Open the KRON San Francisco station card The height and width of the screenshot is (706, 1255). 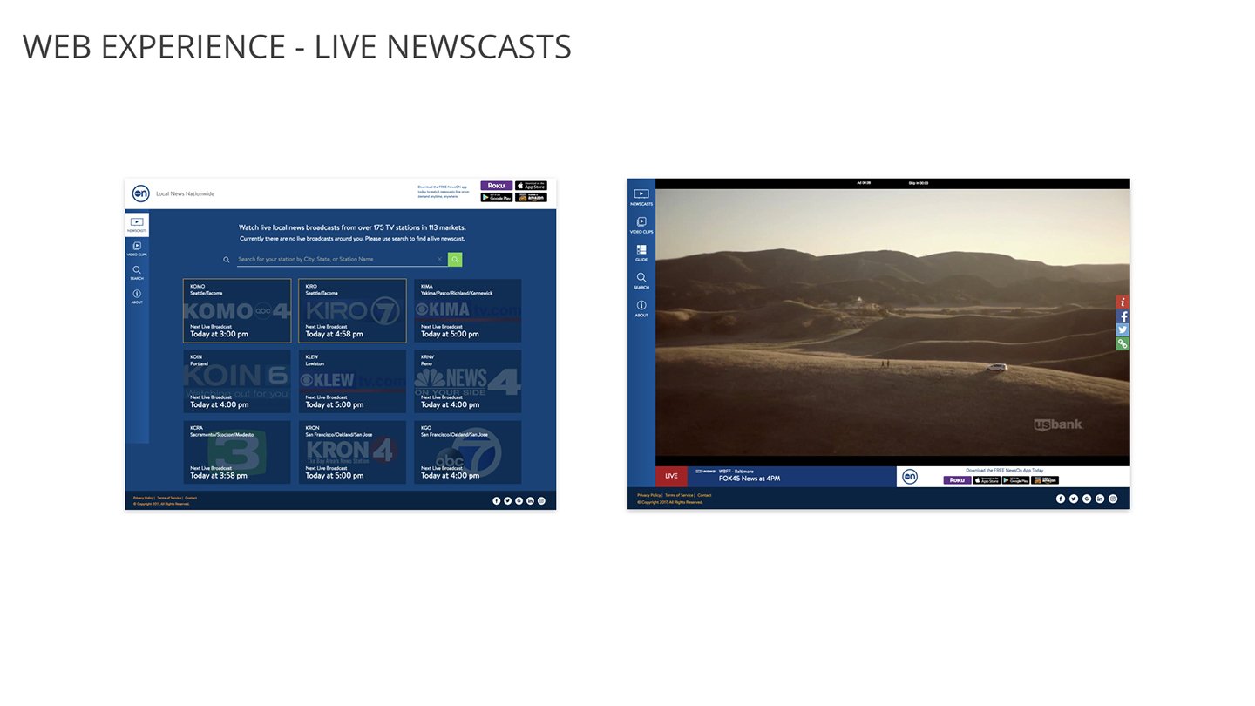tap(352, 452)
